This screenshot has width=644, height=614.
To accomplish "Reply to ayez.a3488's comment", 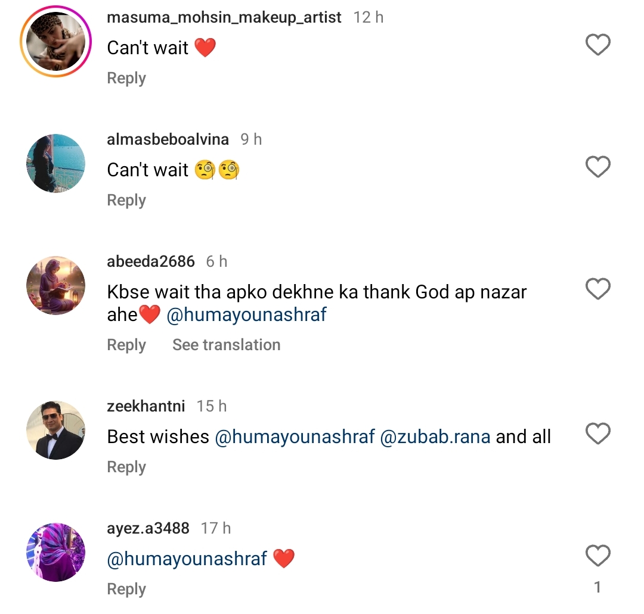I will tap(126, 589).
